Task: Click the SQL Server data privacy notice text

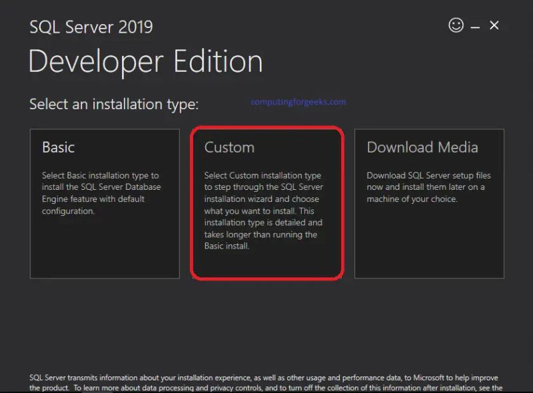Action: pos(266,383)
